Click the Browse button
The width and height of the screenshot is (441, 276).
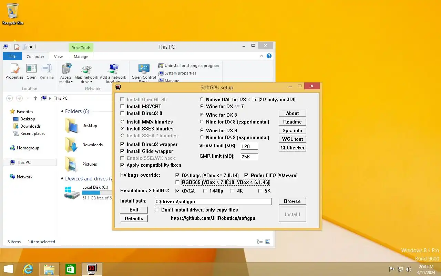pyautogui.click(x=292, y=201)
